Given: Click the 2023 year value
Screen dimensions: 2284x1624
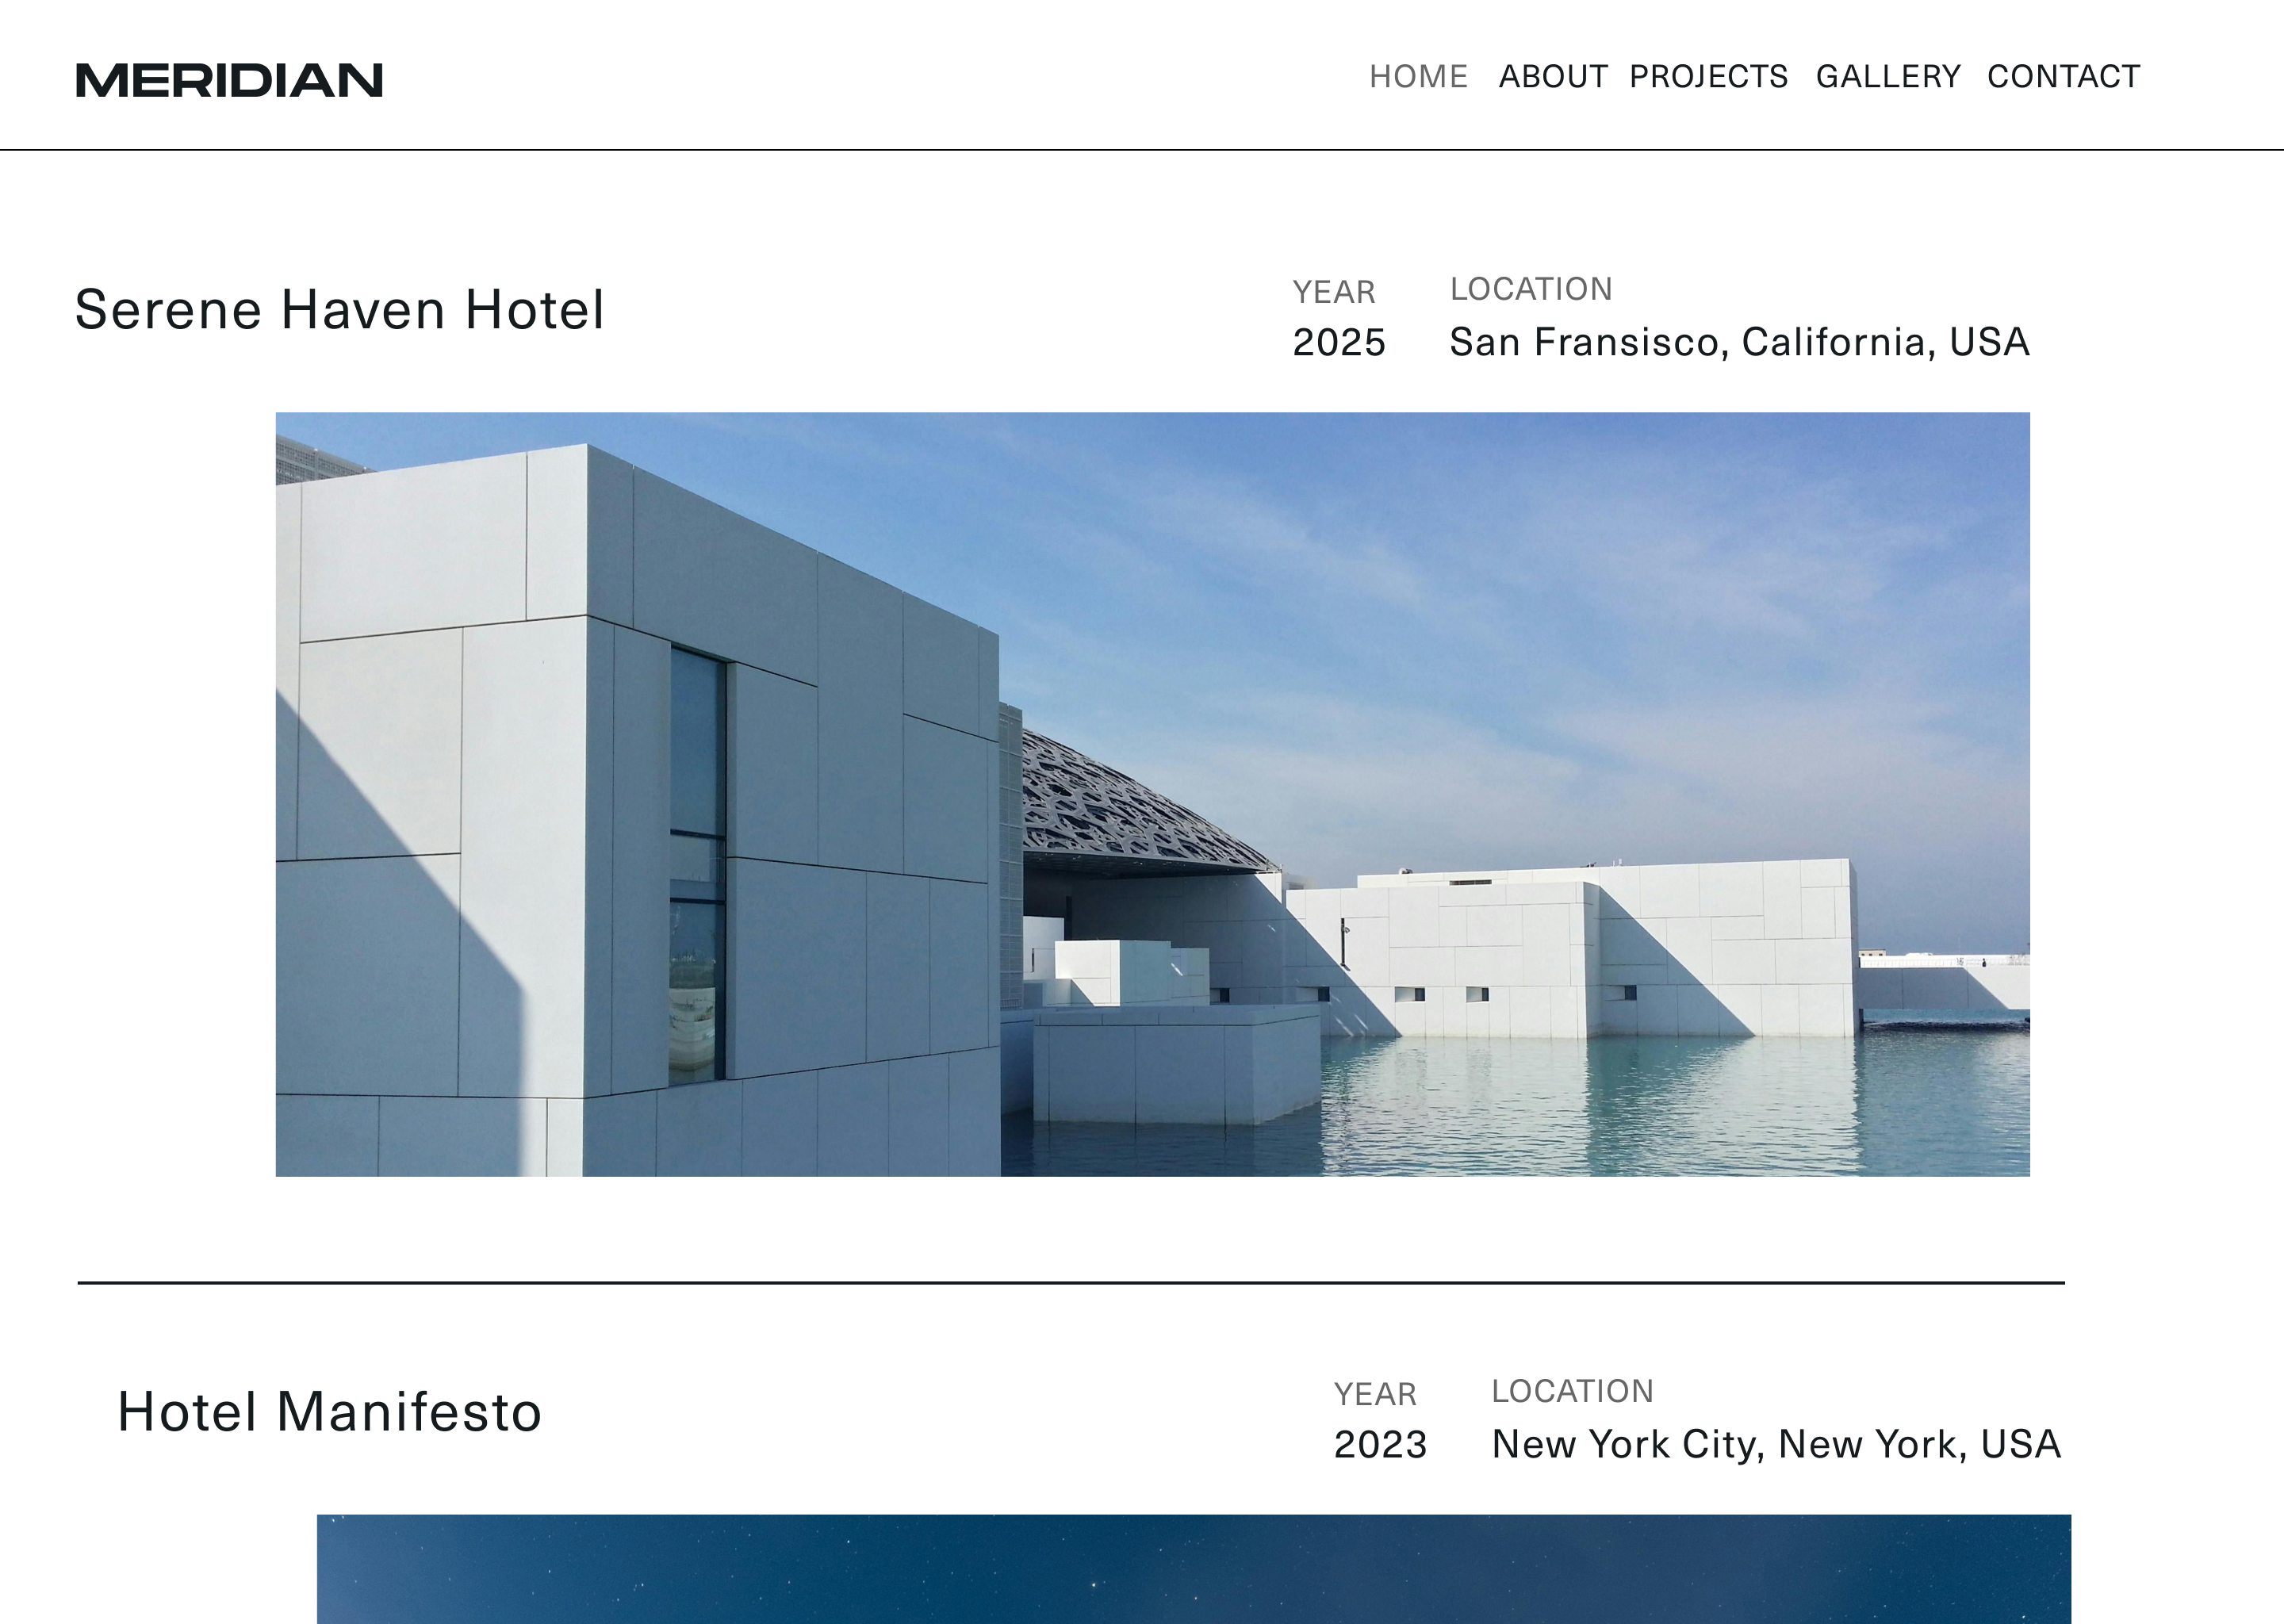Looking at the screenshot, I should click(1380, 1444).
